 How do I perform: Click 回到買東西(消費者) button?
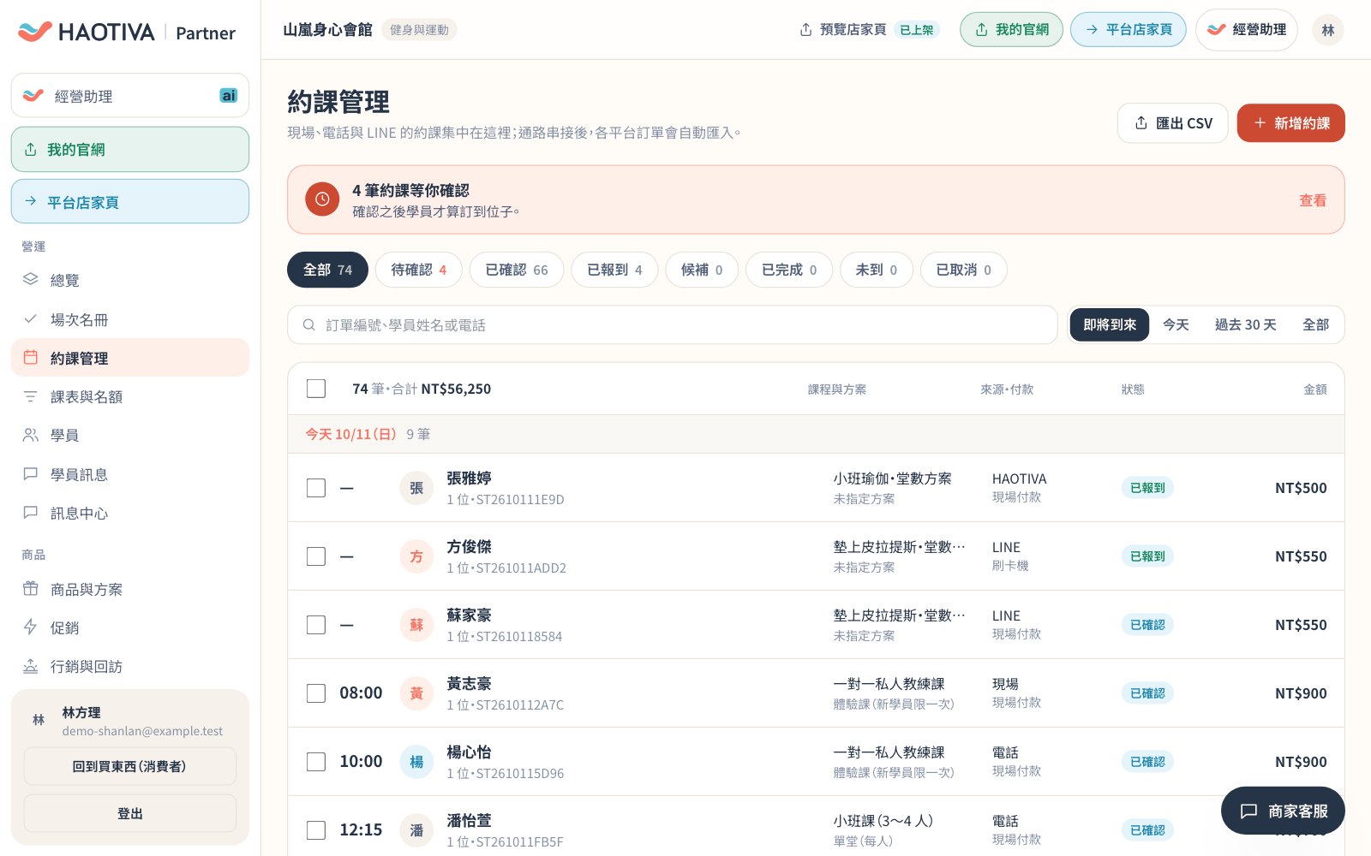pyautogui.click(x=130, y=766)
